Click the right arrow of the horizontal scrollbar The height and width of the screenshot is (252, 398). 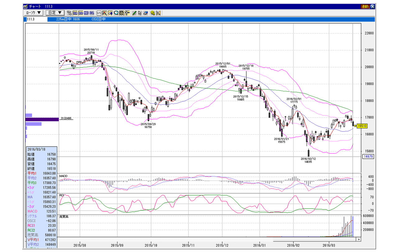click(x=359, y=240)
